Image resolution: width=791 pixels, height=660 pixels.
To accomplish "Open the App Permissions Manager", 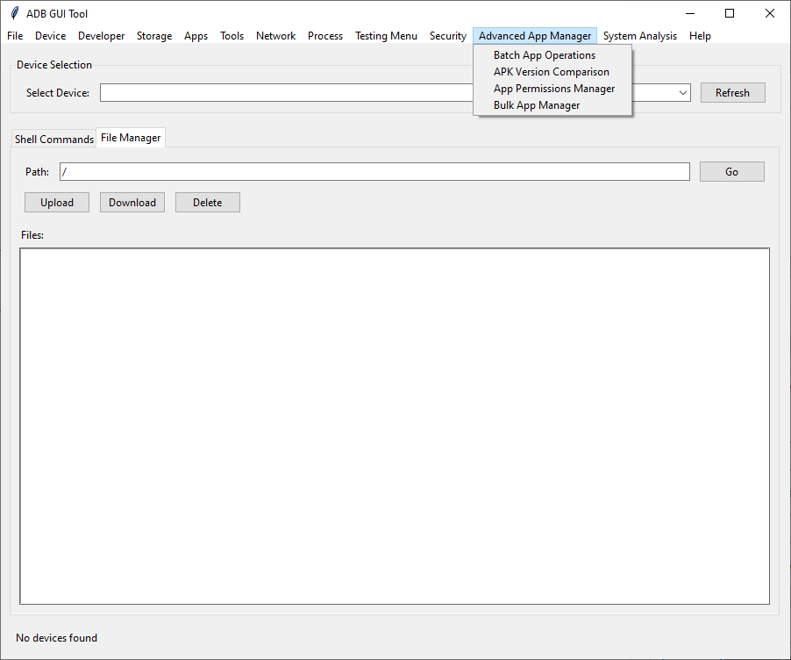I will point(554,88).
